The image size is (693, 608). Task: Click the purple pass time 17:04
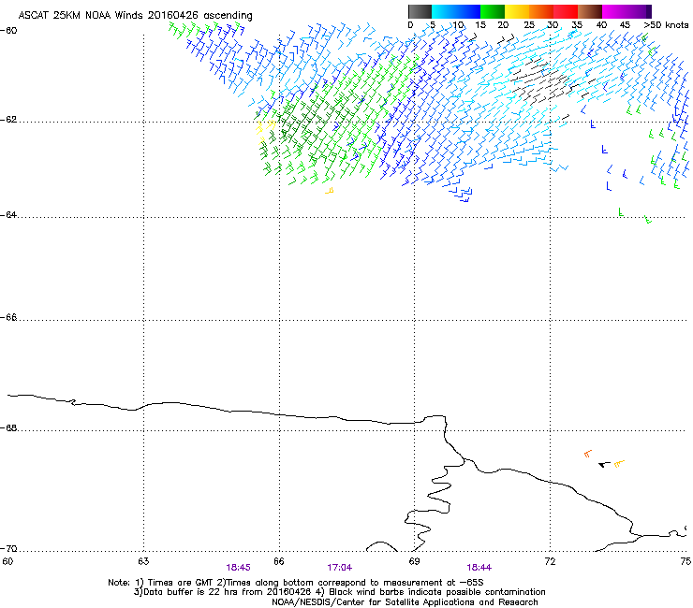pos(339,568)
